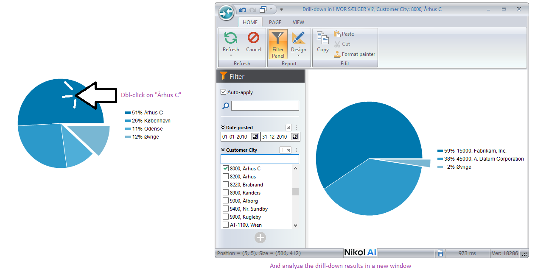The image size is (535, 278).
Task: Check the 8200, Århus checkbox
Action: point(226,176)
